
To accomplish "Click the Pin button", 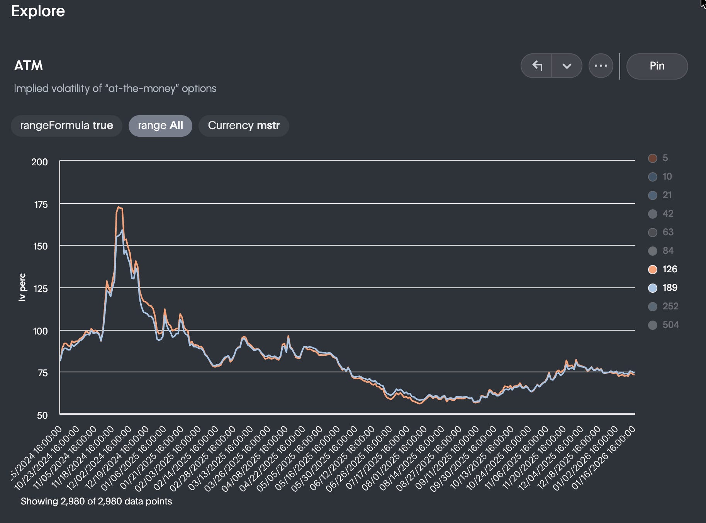I will [x=657, y=66].
